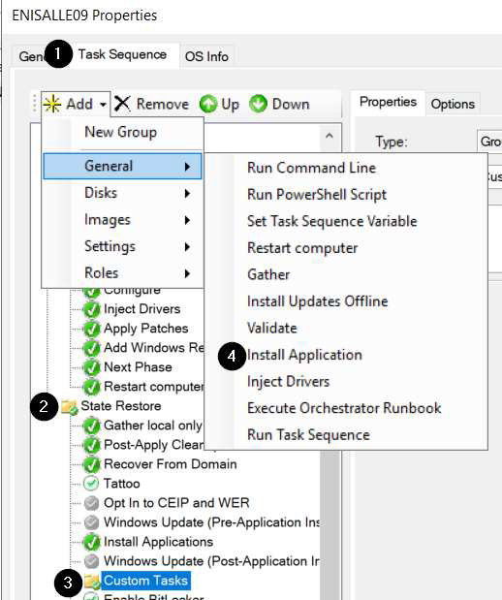Select Opt In to CEIP and WER
Viewport: 502px width, 600px height.
(x=176, y=503)
